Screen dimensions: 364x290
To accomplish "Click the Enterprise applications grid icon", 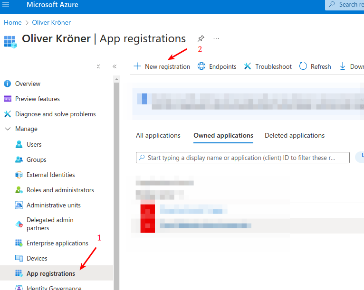I will 19,243.
